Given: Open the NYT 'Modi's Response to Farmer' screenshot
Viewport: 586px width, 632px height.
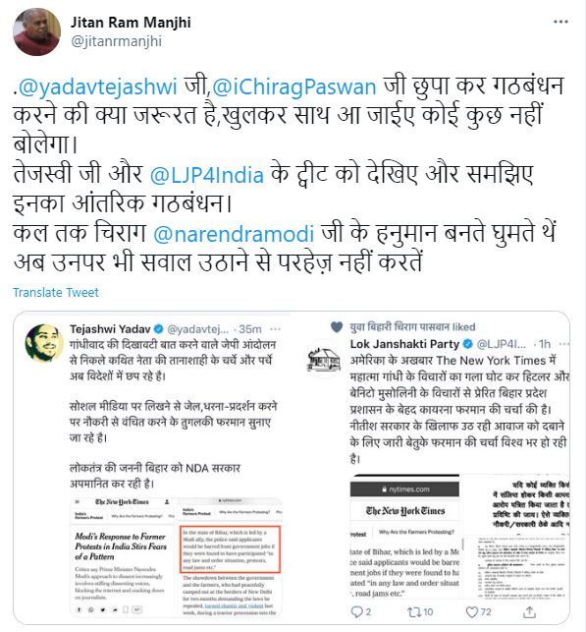Looking at the screenshot, I should [x=123, y=557].
